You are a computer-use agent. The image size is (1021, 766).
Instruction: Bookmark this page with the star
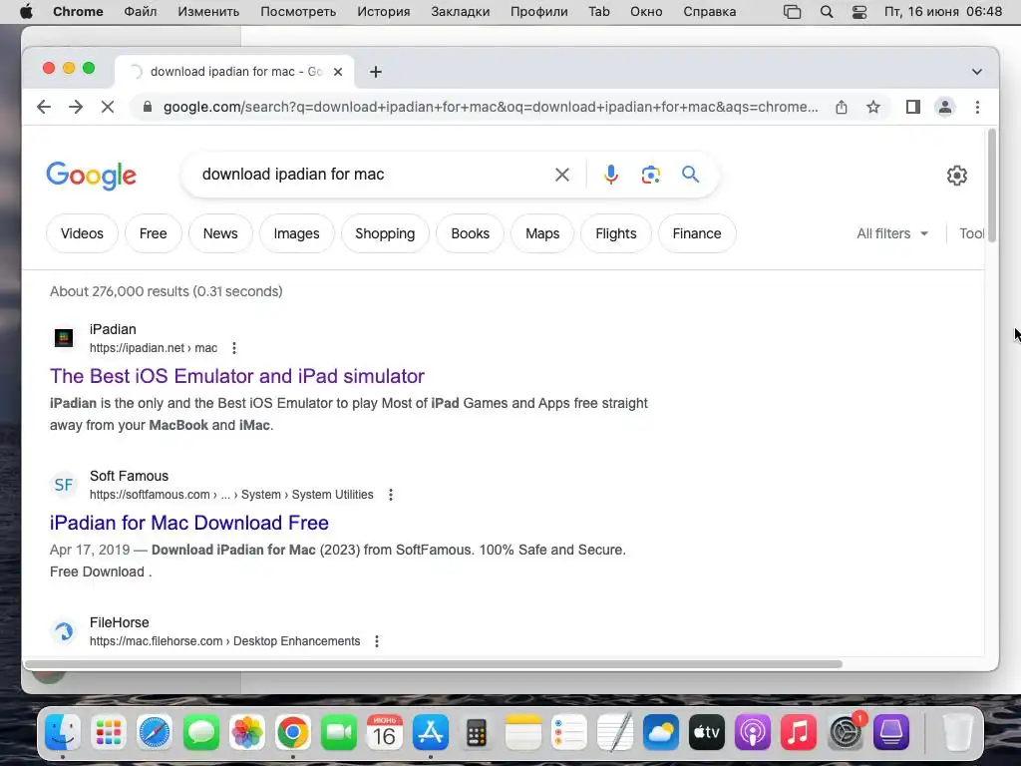[873, 107]
